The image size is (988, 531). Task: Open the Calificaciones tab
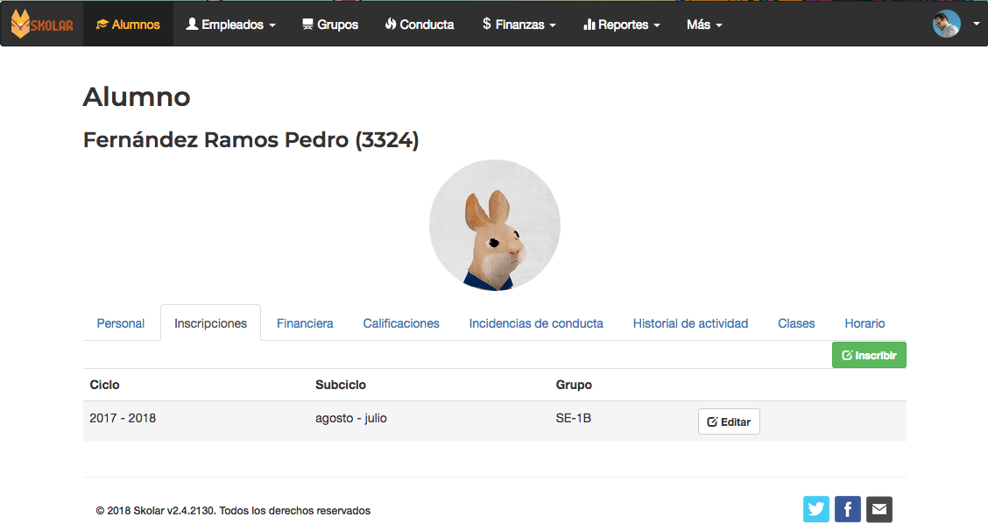coord(401,323)
